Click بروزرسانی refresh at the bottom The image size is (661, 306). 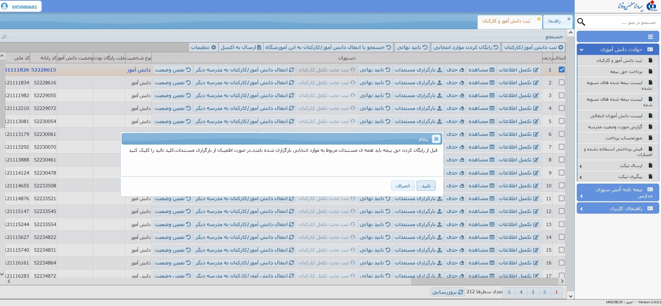coord(447,292)
